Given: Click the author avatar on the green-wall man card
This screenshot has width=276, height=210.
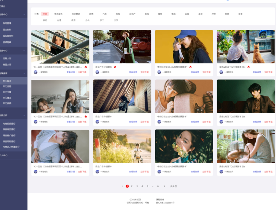Looking at the screenshot, I should pyautogui.click(x=221, y=122).
